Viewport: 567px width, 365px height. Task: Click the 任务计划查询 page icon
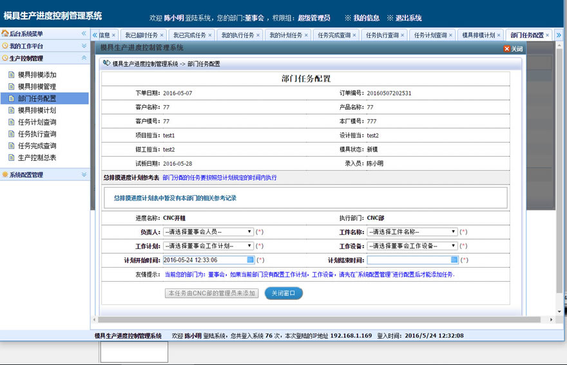(x=11, y=123)
